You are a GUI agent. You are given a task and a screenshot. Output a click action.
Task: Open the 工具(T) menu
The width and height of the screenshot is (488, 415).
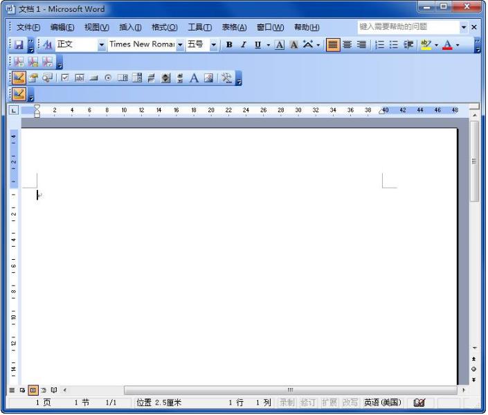(x=200, y=28)
